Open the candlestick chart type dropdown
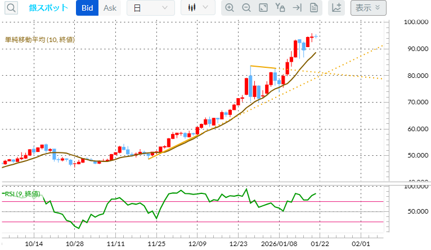The image size is (431, 250). pyautogui.click(x=198, y=8)
